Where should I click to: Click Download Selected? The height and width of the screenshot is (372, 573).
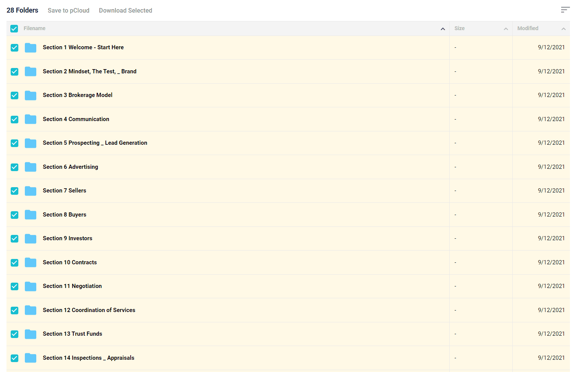click(x=125, y=10)
